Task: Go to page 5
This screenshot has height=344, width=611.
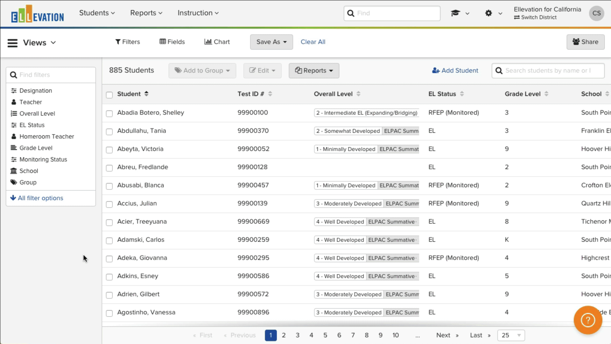Action: [325, 335]
